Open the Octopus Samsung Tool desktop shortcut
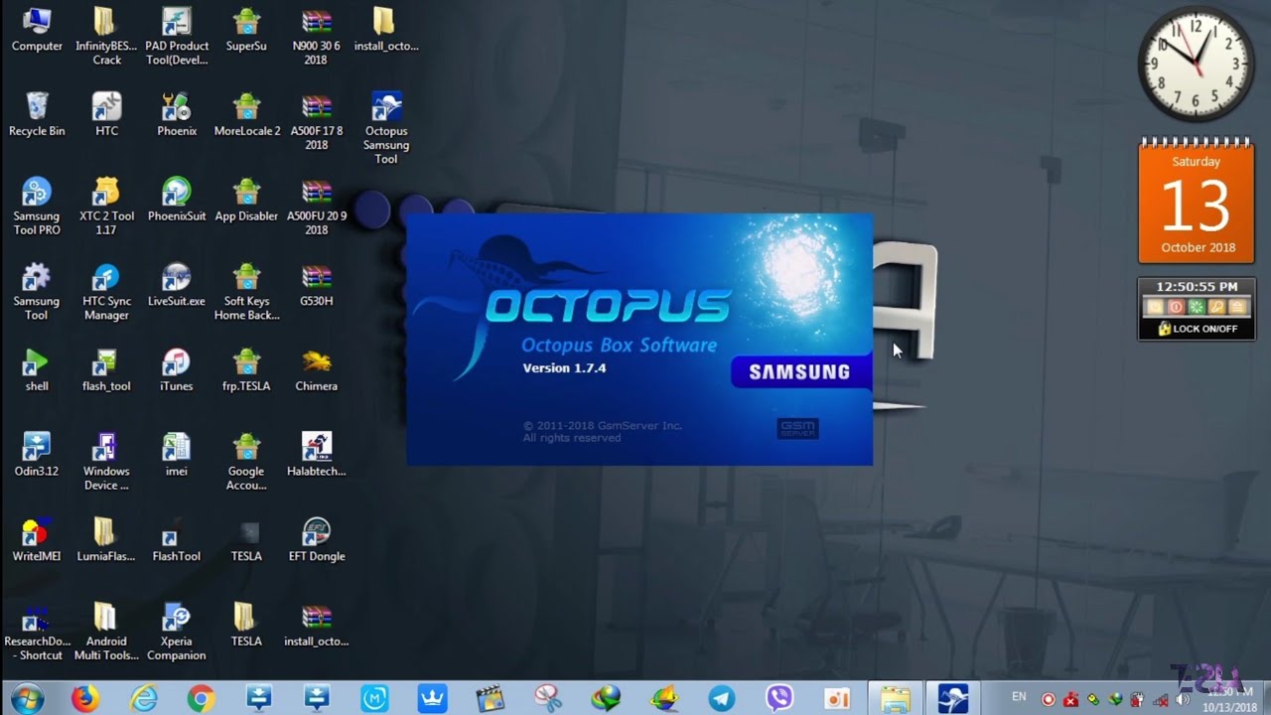The height and width of the screenshot is (715, 1271). click(386, 127)
